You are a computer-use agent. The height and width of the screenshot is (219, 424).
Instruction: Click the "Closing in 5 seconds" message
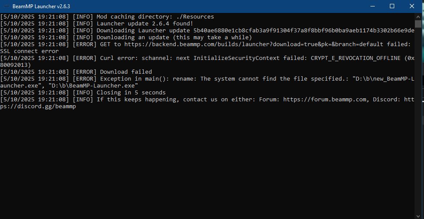coord(131,93)
